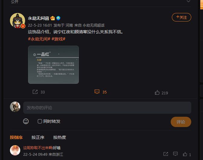
Task: Open 永劫无间菌 profile avatar
Action: pyautogui.click(x=17, y=20)
